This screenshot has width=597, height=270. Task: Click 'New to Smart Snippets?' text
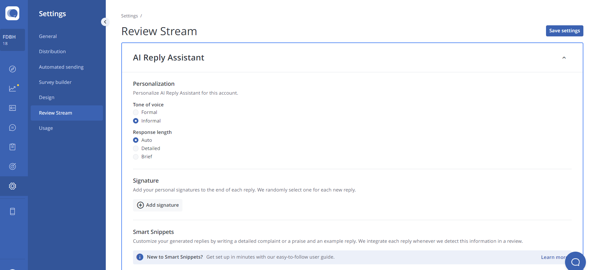point(175,257)
